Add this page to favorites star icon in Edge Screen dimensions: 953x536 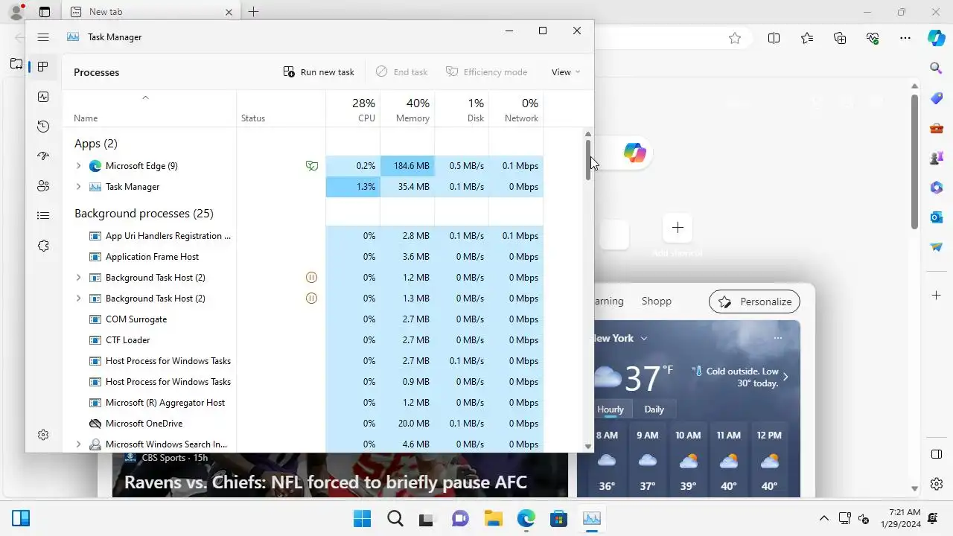pos(735,38)
